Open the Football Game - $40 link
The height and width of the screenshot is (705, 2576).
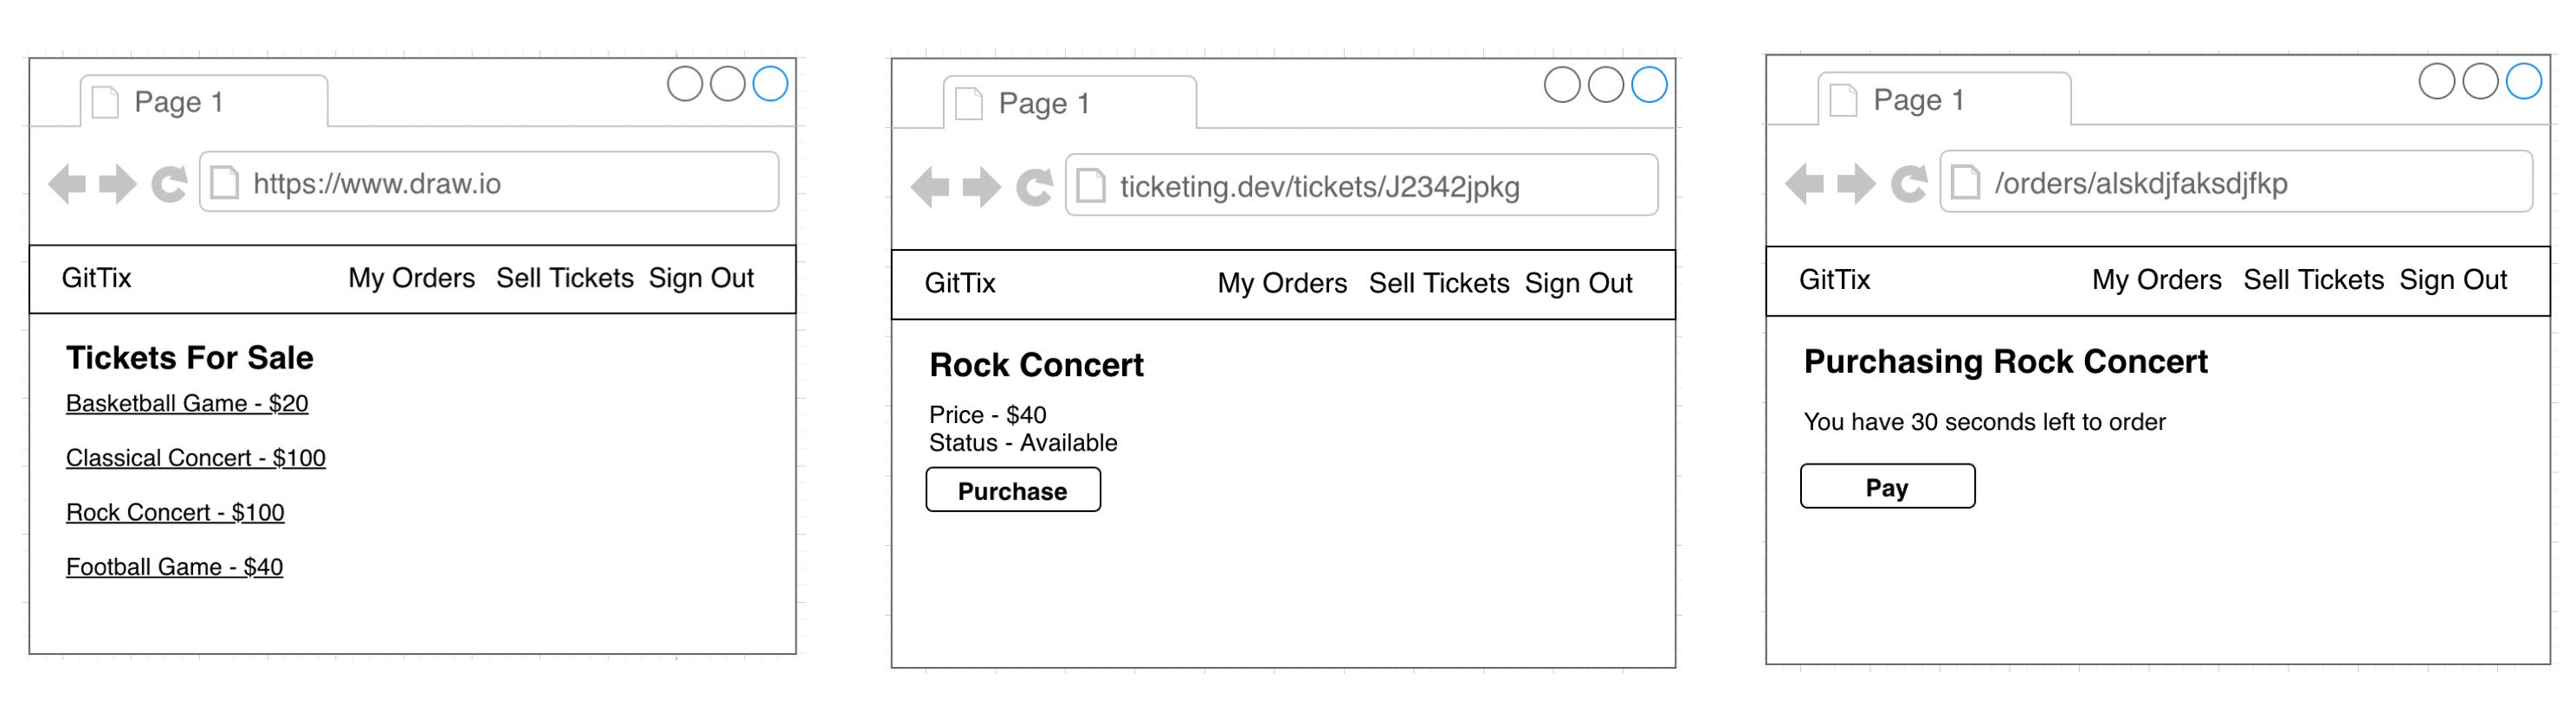coord(174,567)
